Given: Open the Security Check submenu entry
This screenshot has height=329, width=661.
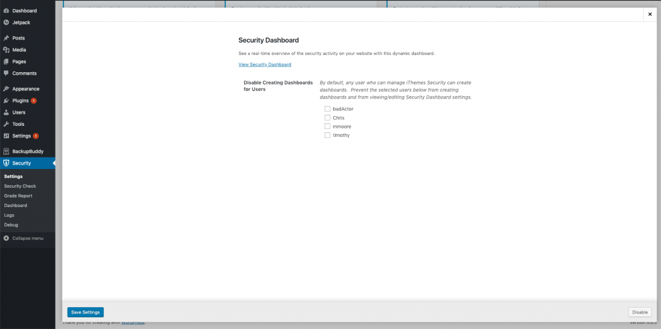Looking at the screenshot, I should pyautogui.click(x=20, y=186).
